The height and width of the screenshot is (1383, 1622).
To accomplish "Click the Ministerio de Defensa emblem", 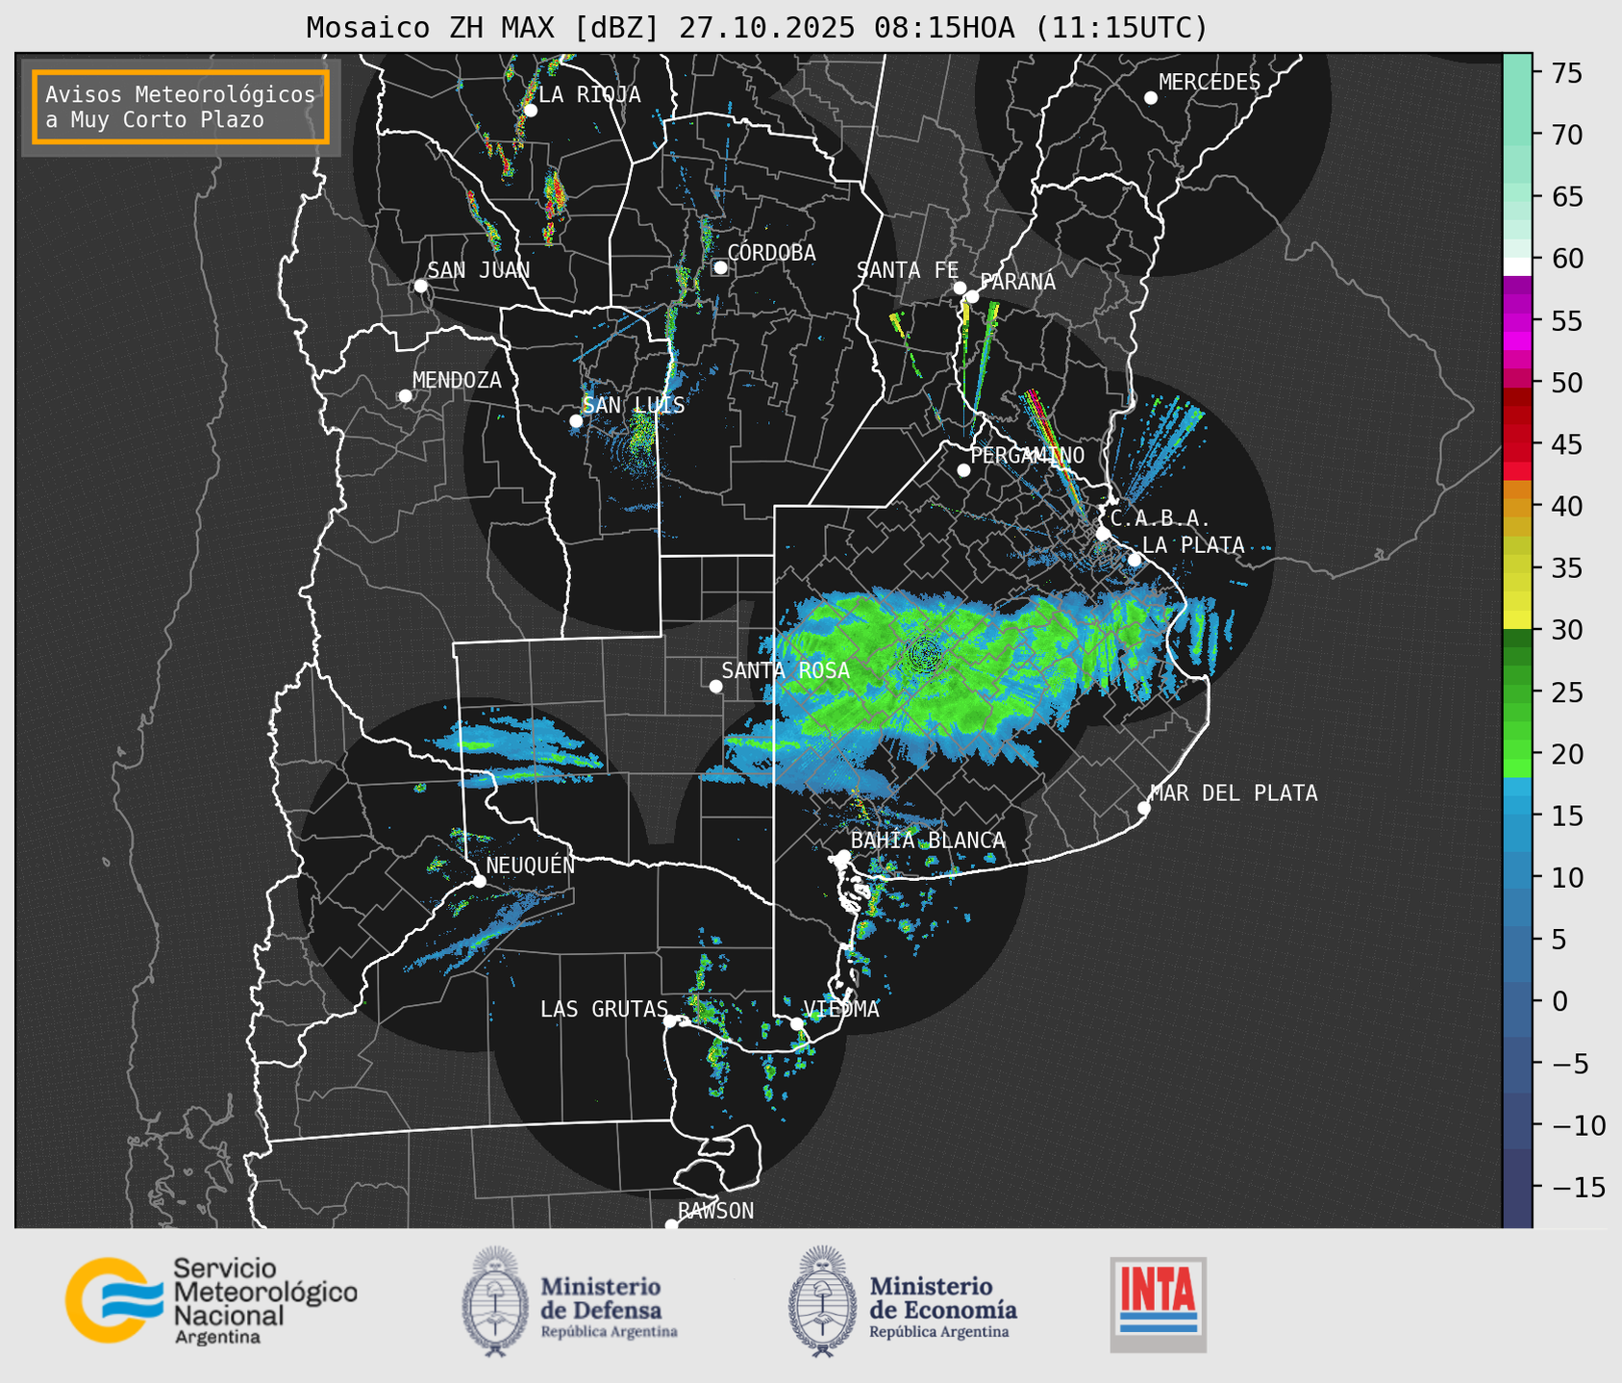I will 495,1301.
